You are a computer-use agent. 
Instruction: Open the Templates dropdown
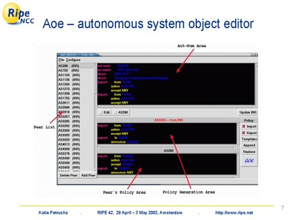[x=250, y=139]
